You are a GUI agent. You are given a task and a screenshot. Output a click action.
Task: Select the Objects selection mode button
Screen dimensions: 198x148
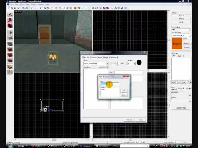pyautogui.click(x=181, y=19)
